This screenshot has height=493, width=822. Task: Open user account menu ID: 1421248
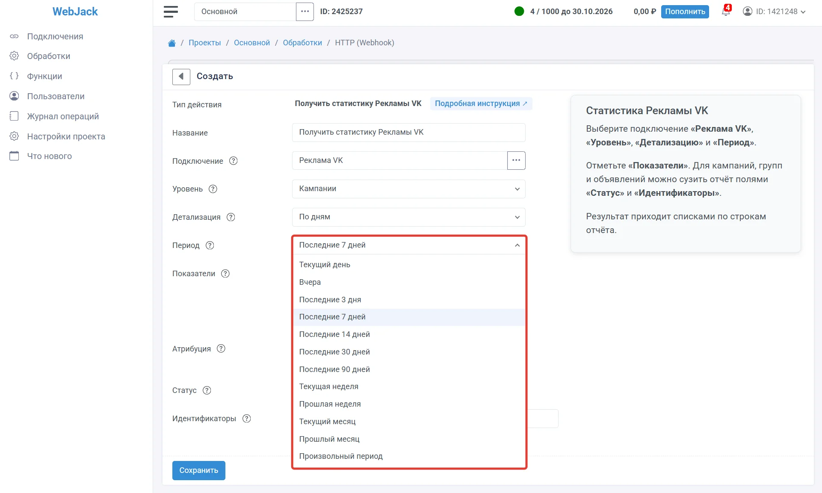coord(775,12)
